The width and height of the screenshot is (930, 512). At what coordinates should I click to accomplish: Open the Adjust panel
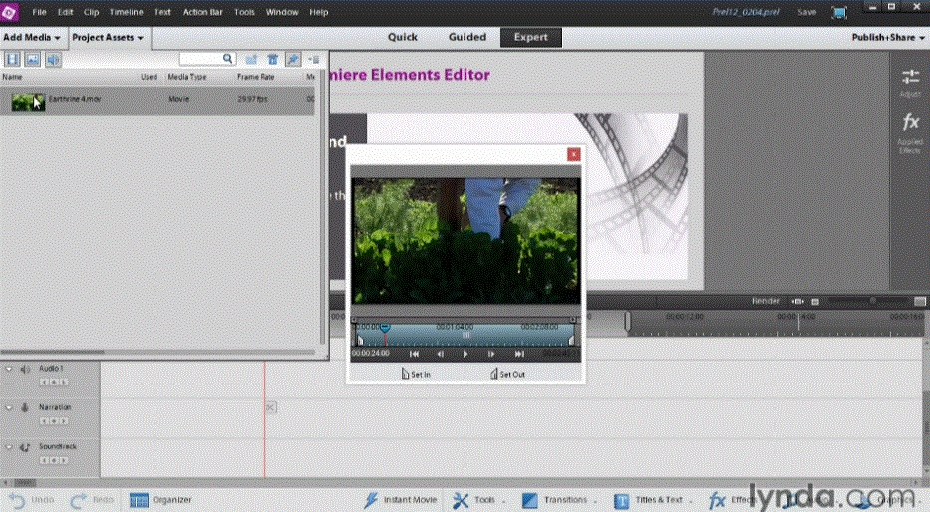click(x=910, y=83)
